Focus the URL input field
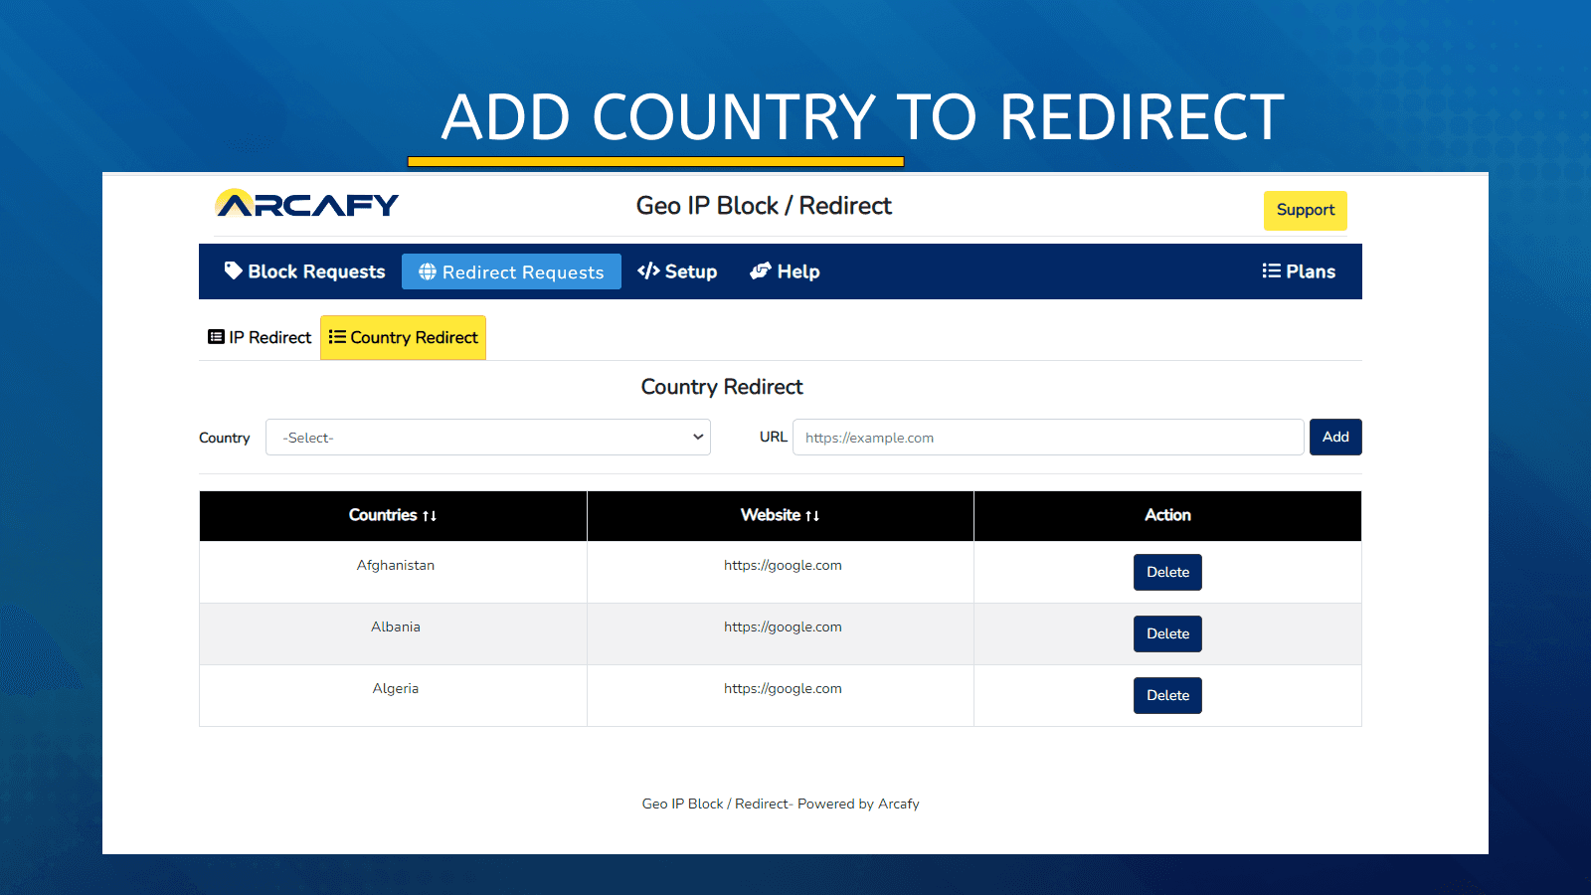The height and width of the screenshot is (895, 1591). [1047, 438]
